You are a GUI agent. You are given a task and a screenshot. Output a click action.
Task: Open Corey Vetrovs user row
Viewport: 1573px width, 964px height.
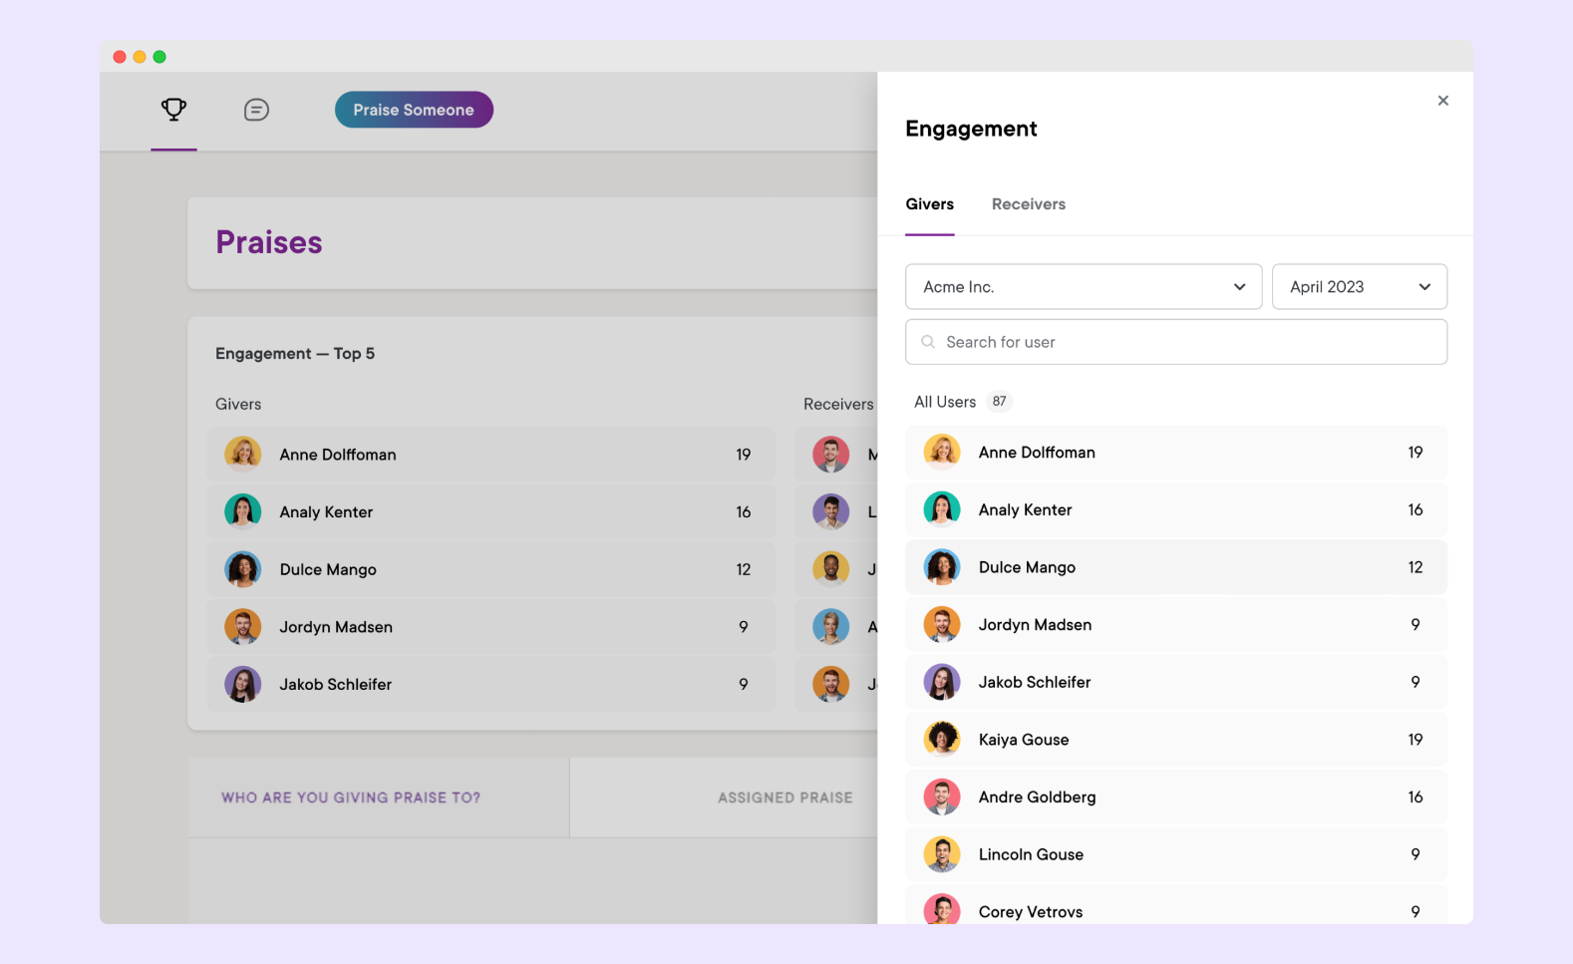pyautogui.click(x=1175, y=909)
